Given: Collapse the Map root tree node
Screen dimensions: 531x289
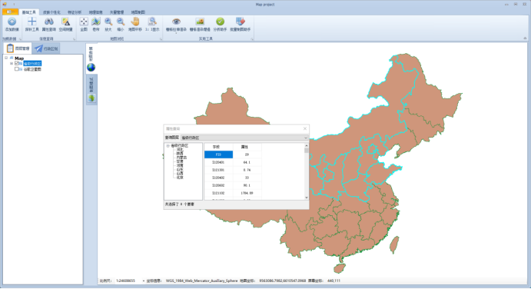Looking at the screenshot, I should click(x=6, y=58).
